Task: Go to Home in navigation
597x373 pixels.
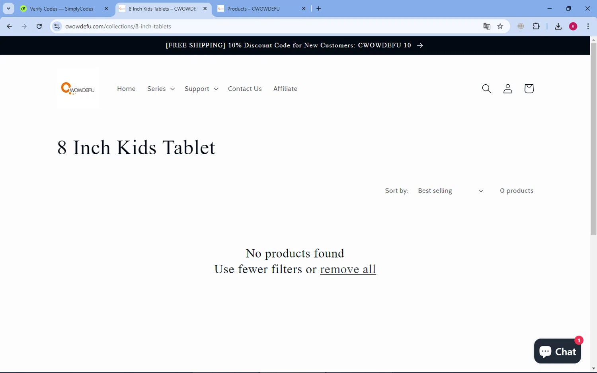Action: click(x=126, y=89)
